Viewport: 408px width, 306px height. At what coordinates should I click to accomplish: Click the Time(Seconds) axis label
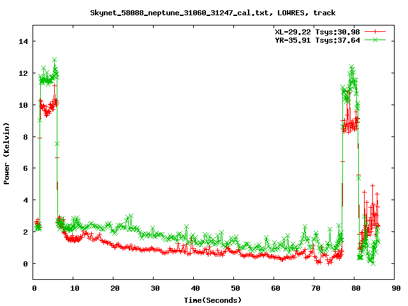click(213, 300)
